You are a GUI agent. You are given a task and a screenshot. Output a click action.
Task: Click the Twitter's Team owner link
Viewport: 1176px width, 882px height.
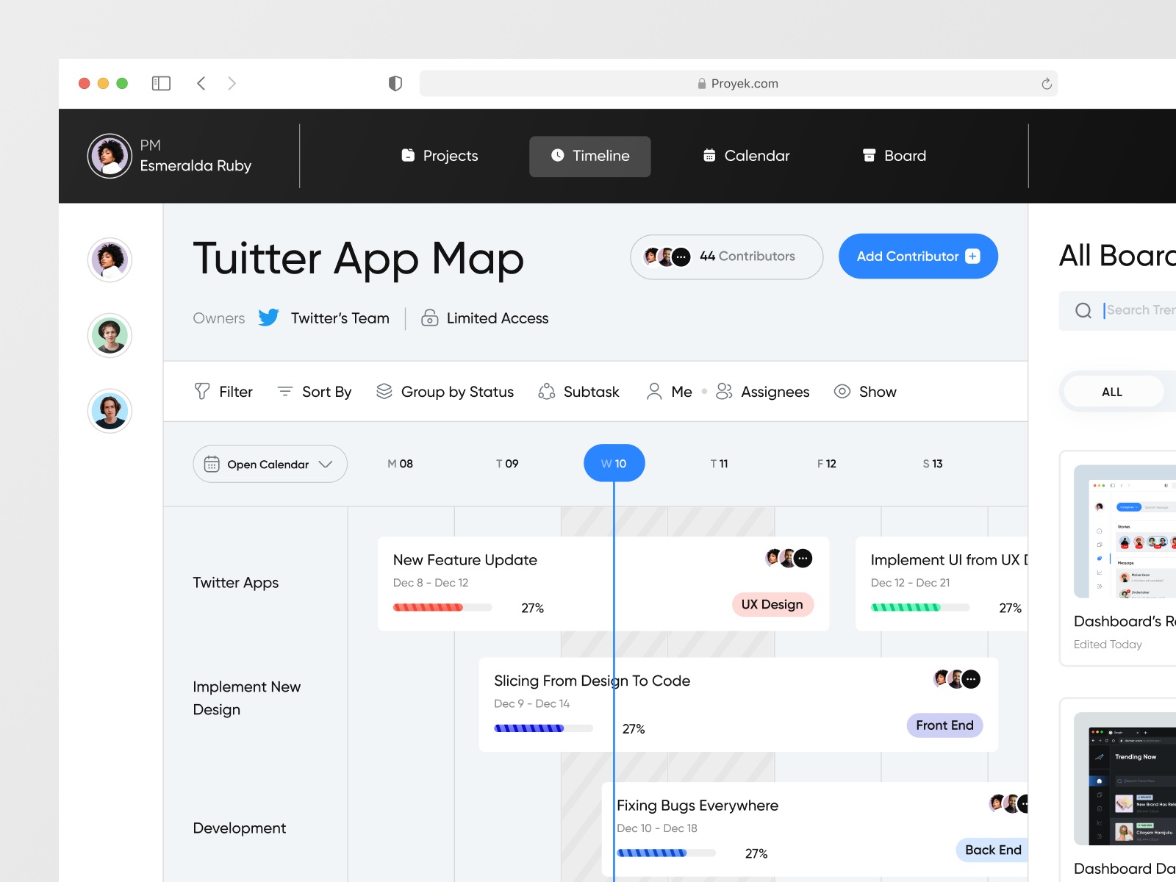(x=340, y=318)
